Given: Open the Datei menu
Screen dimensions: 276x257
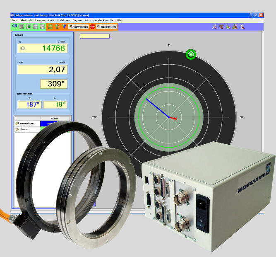Looking at the screenshot, I should pyautogui.click(x=15, y=20).
